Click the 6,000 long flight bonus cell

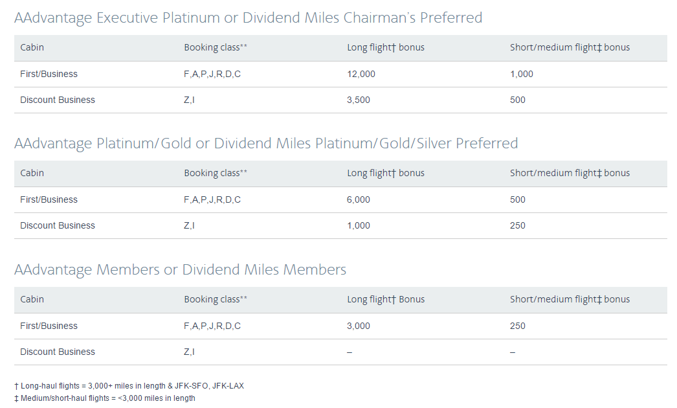click(359, 199)
